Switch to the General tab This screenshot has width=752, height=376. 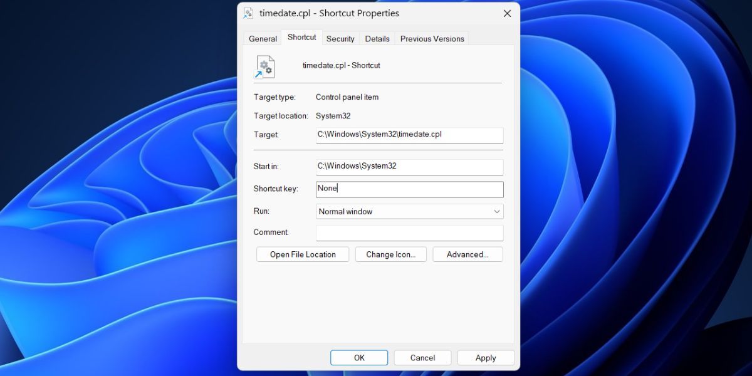pyautogui.click(x=263, y=39)
